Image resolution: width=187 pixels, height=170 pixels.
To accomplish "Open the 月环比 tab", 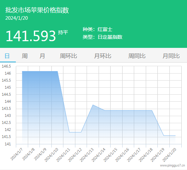I will (x=102, y=56).
